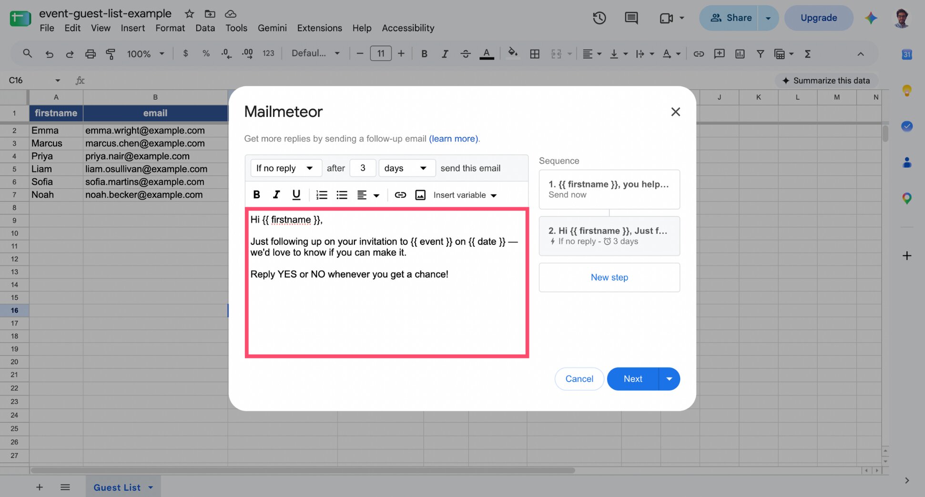Toggle italic in Mailmeteor email editor
Viewport: 925px width, 497px height.
(276, 194)
